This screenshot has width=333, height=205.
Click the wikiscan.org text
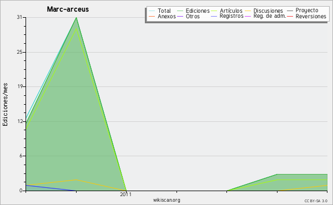[x=167, y=200]
